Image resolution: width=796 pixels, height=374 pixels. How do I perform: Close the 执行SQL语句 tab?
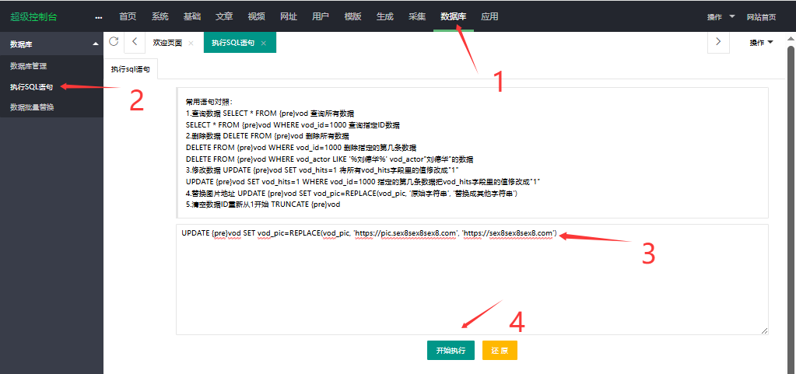tap(264, 43)
